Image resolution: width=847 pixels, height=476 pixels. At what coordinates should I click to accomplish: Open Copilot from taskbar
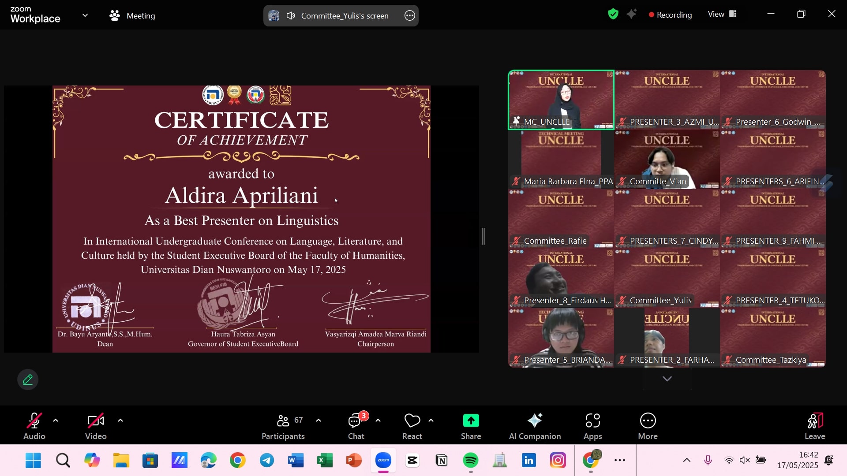point(92,461)
